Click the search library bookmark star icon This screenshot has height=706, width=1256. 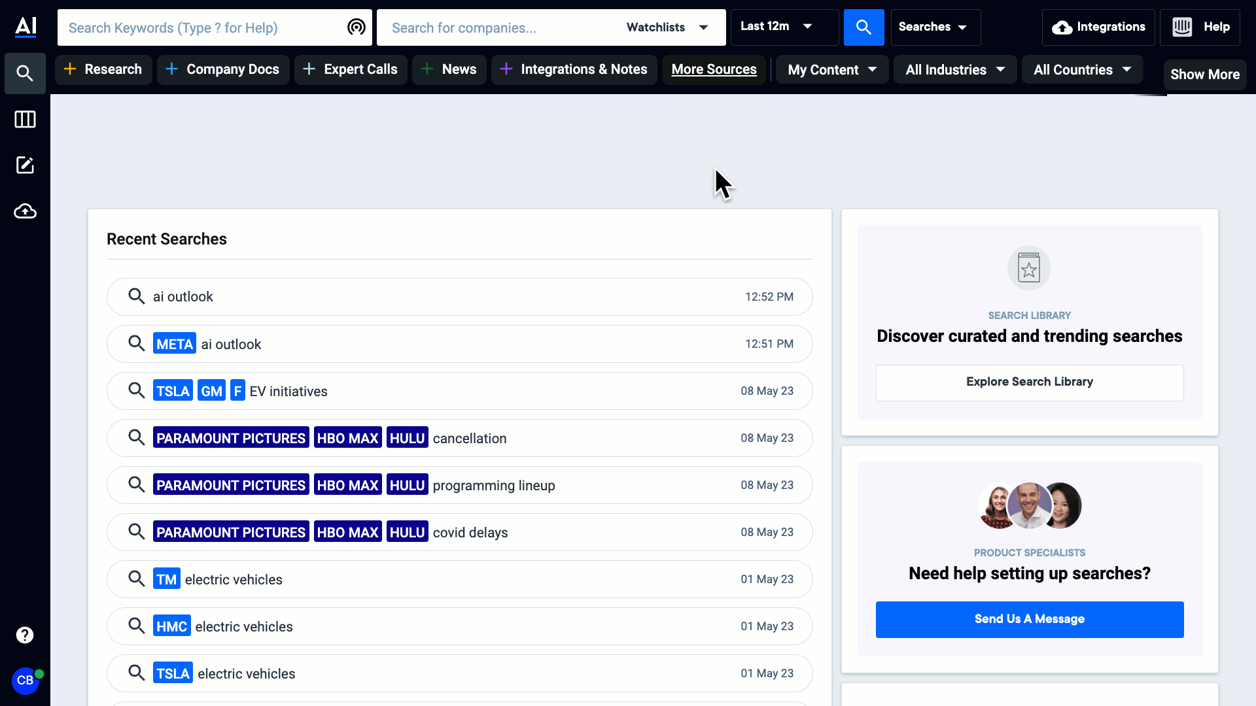pos(1029,268)
